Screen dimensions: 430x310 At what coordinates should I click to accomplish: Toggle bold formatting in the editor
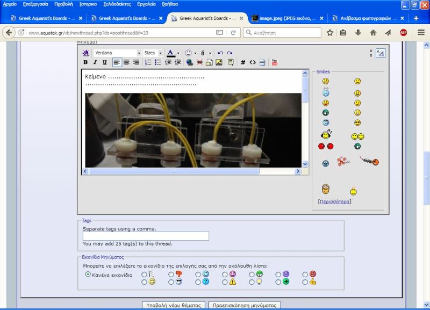click(85, 62)
